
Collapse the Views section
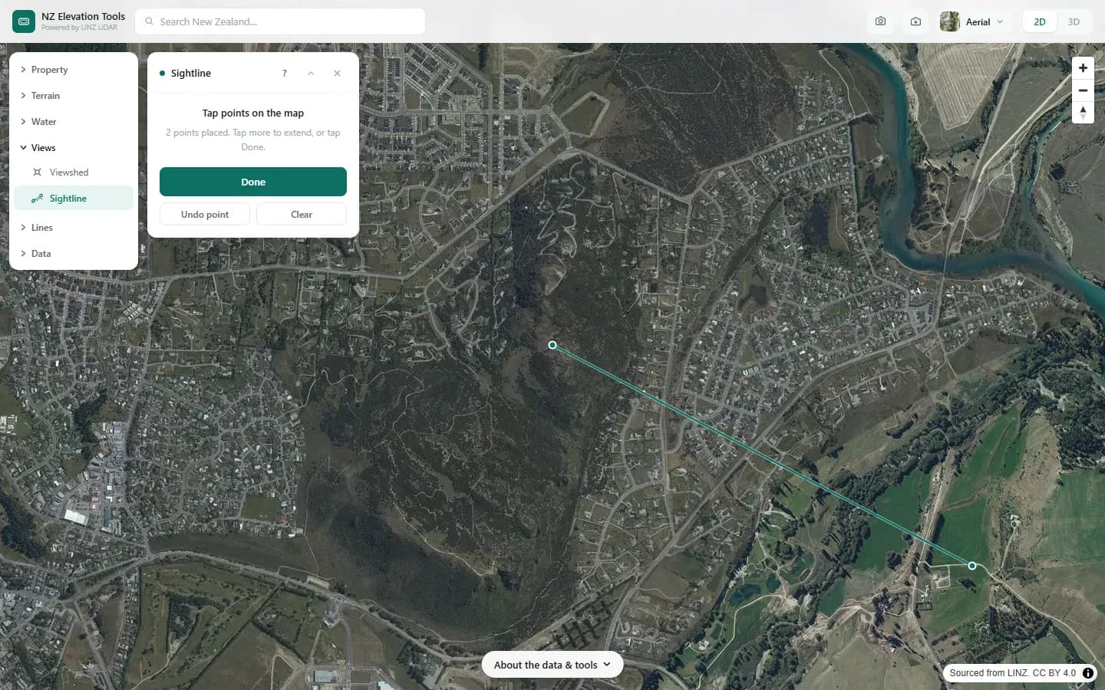pyautogui.click(x=74, y=148)
